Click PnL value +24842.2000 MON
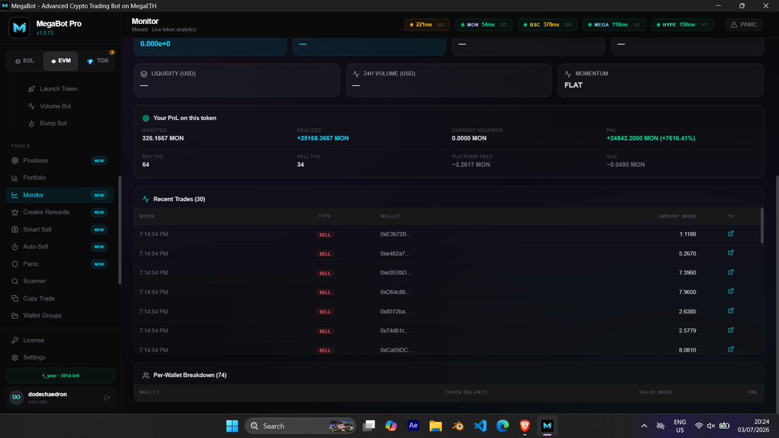Viewport: 779px width, 438px height. click(x=651, y=138)
